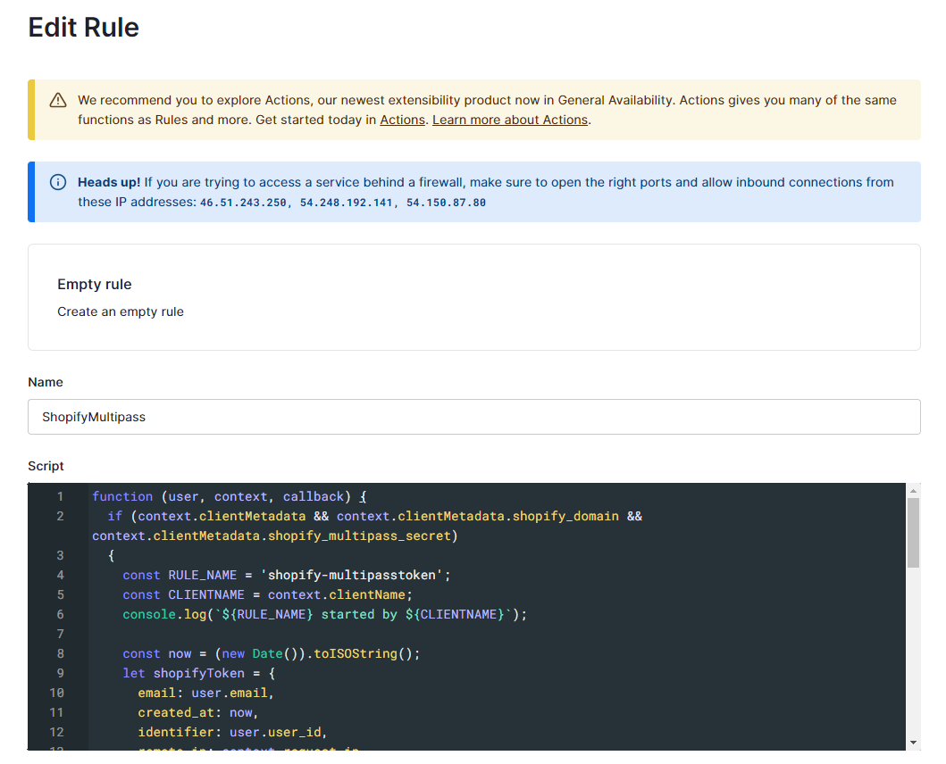Image resolution: width=946 pixels, height=764 pixels.
Task: Click 'email' property key on line 10
Action: (157, 693)
